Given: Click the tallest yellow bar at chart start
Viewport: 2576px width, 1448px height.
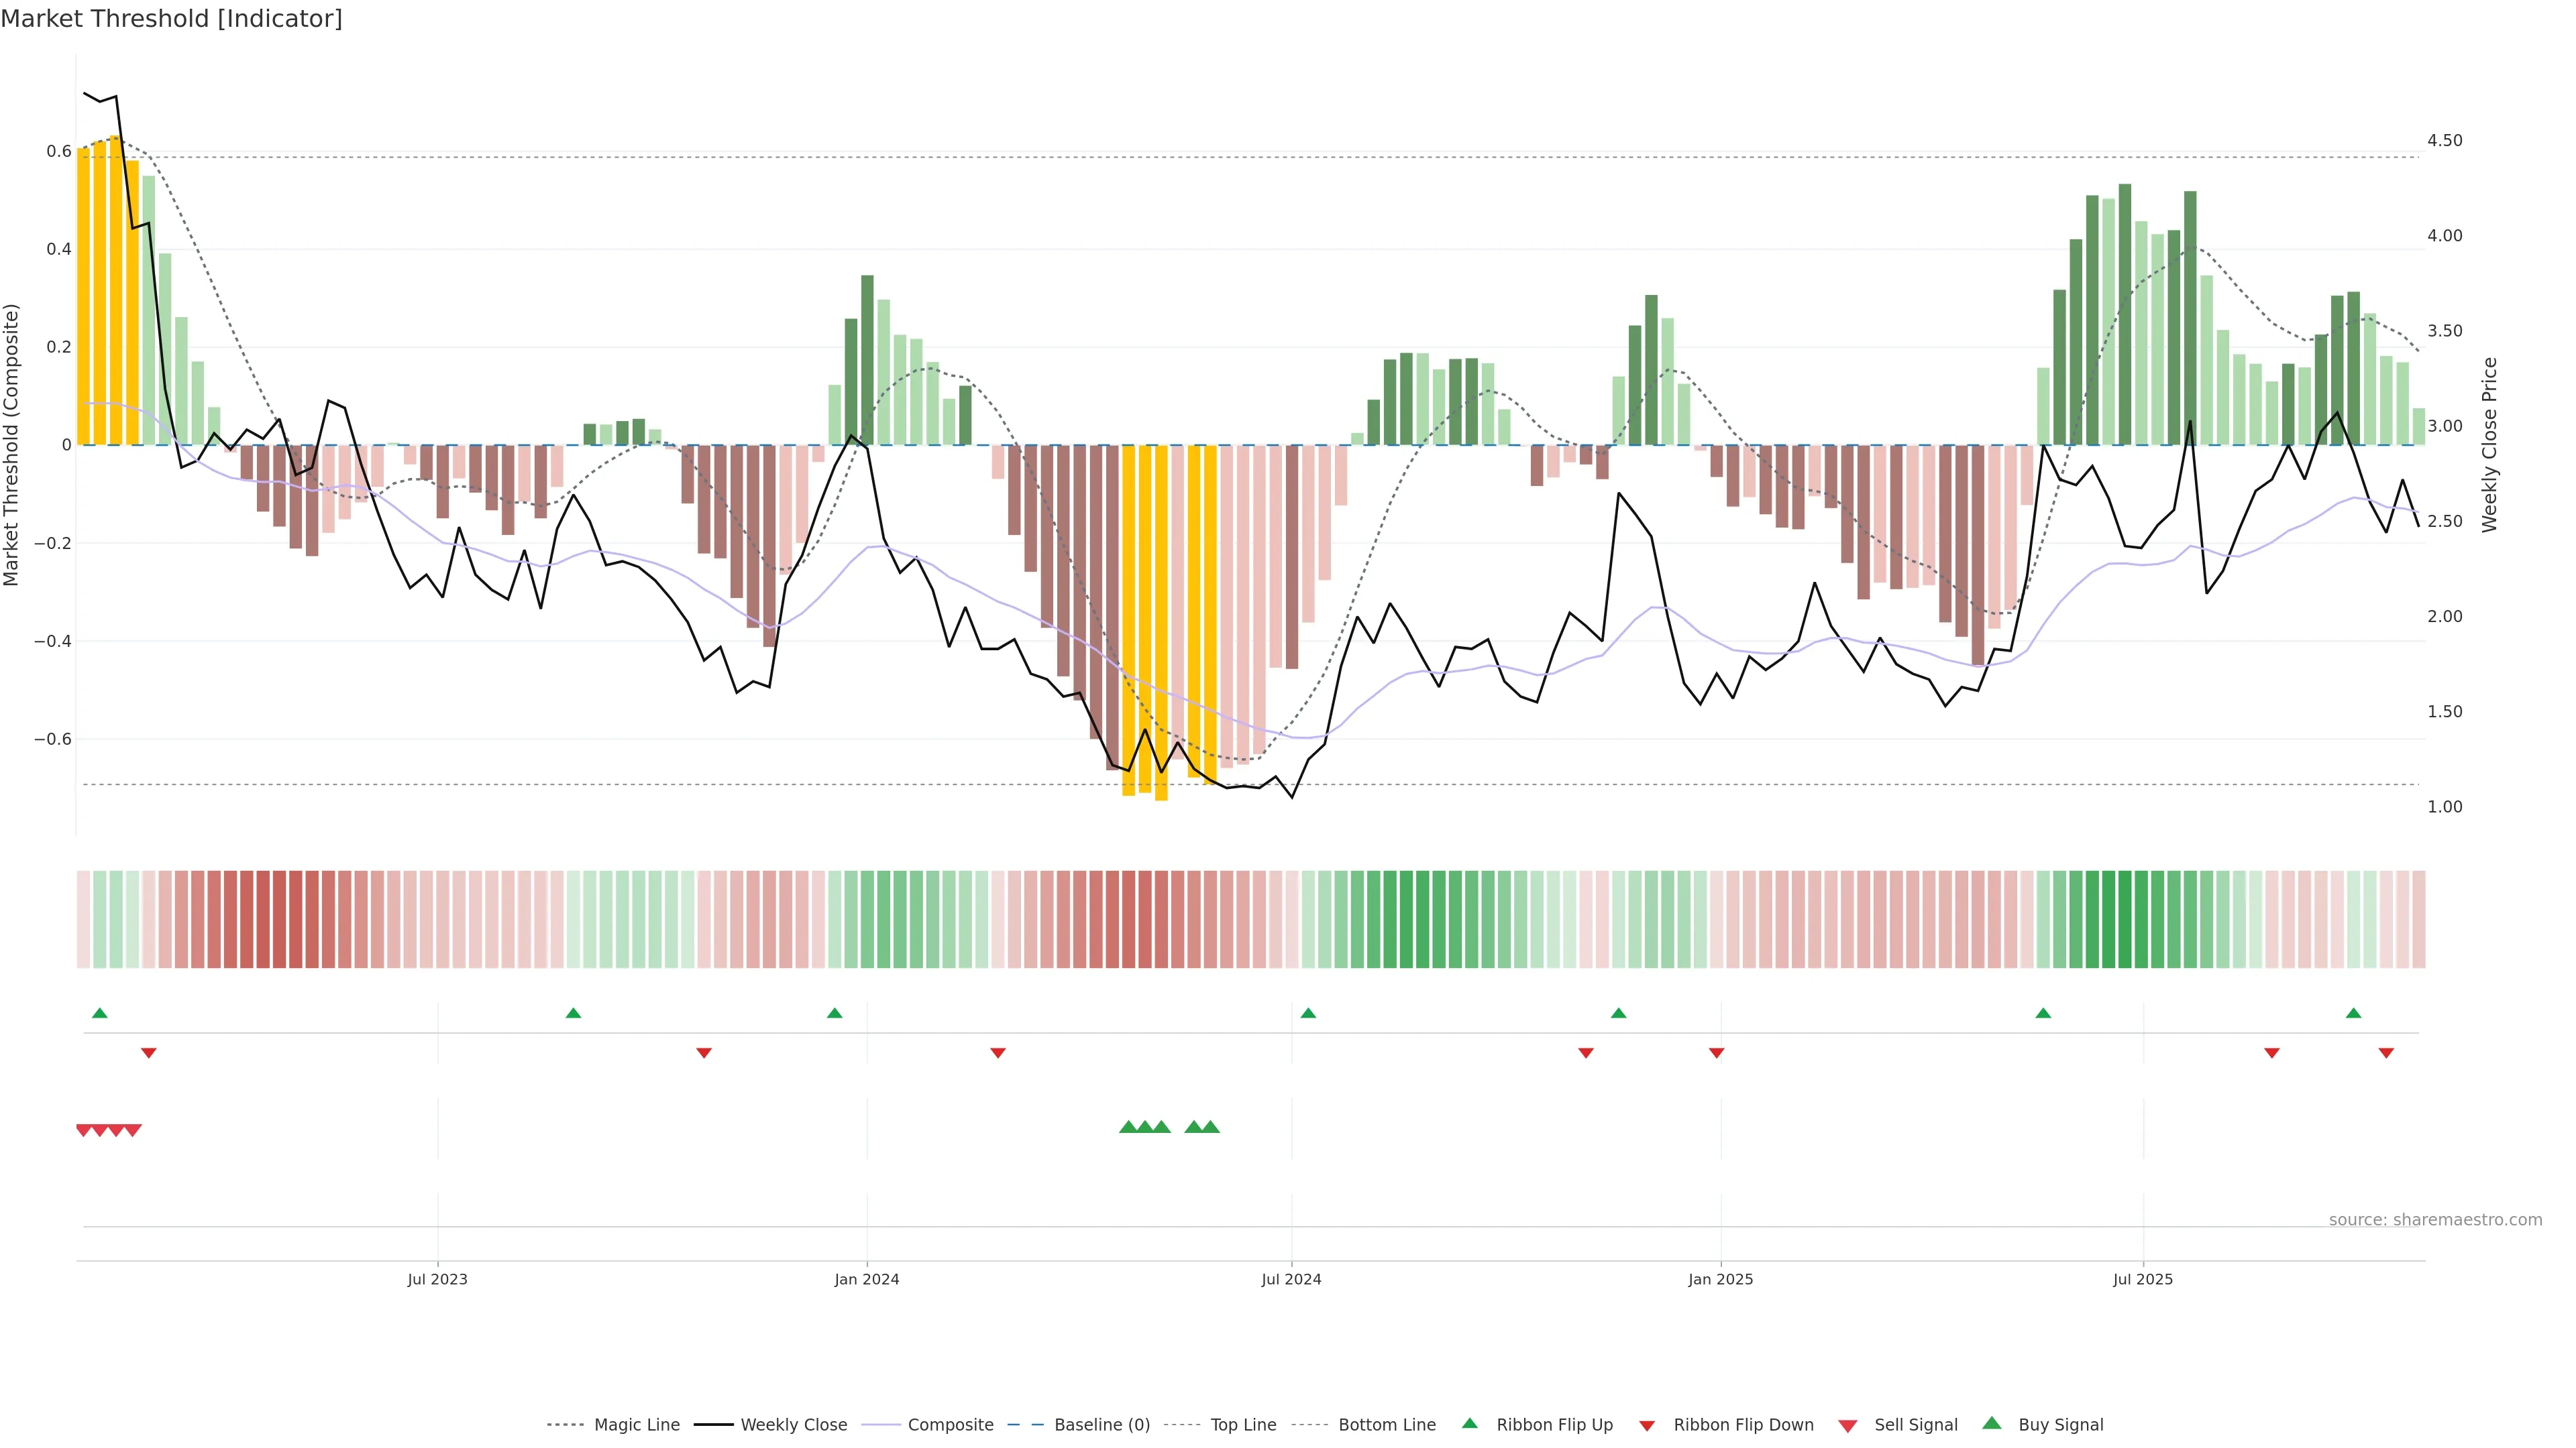Looking at the screenshot, I should (116, 290).
